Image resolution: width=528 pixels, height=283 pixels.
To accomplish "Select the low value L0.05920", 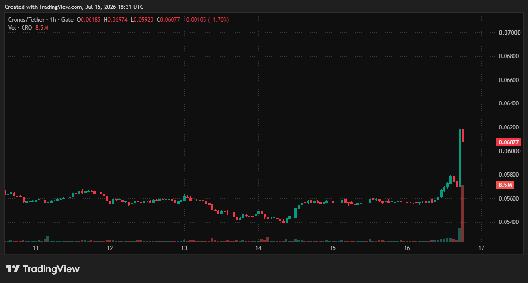I will click(x=142, y=20).
